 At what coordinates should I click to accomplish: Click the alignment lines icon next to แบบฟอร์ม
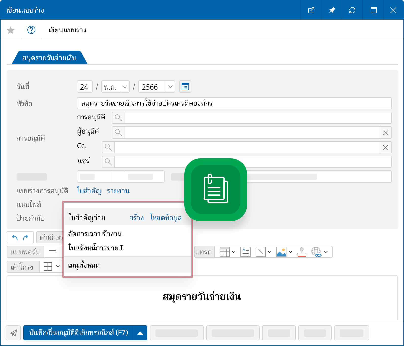(52, 251)
